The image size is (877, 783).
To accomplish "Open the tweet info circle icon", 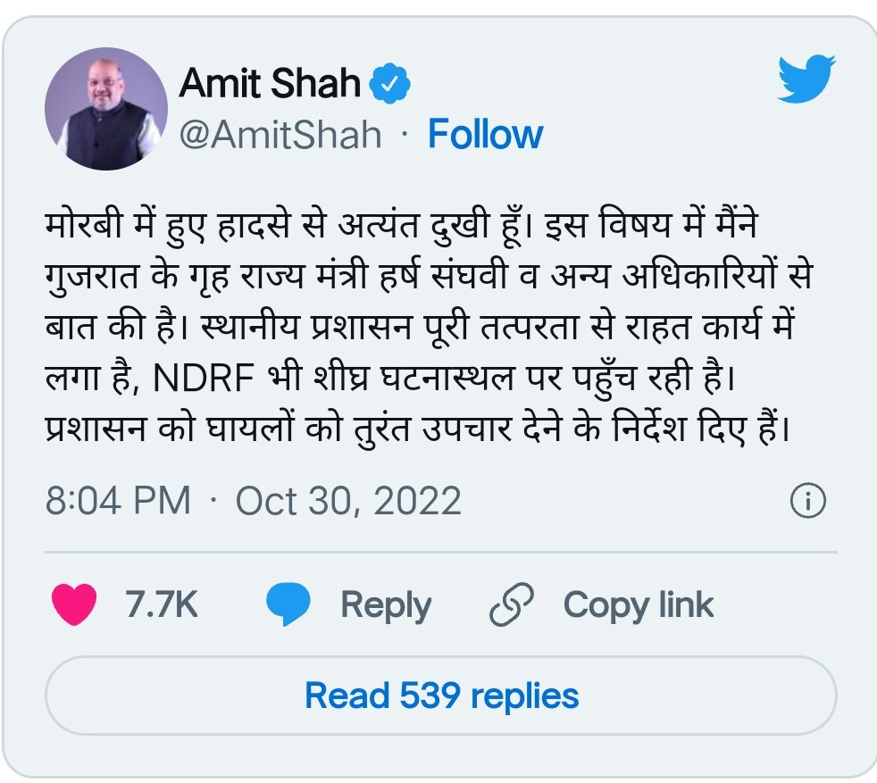I will (807, 502).
